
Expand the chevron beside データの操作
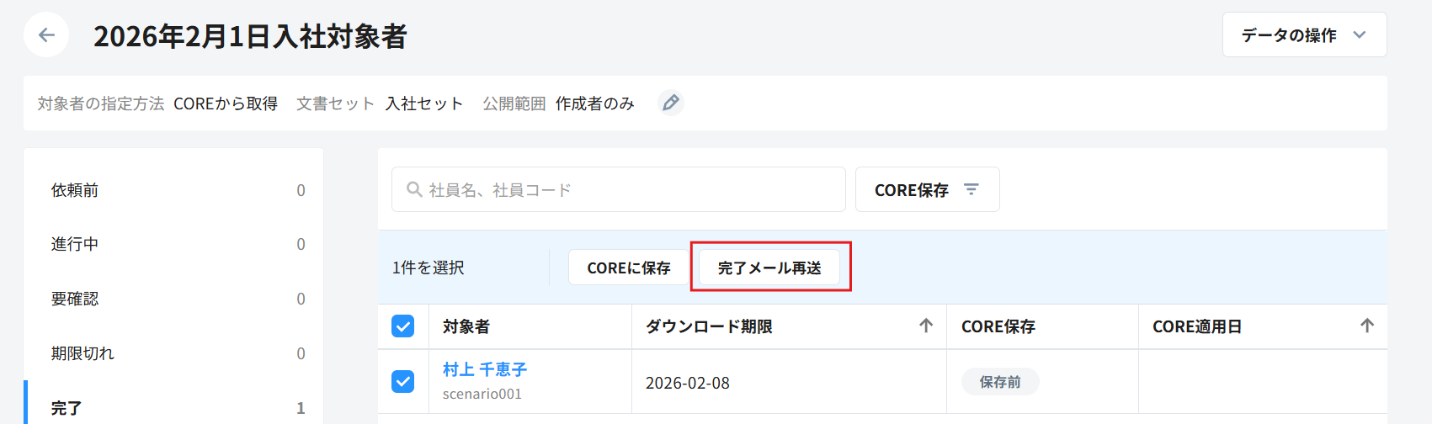tap(1359, 34)
